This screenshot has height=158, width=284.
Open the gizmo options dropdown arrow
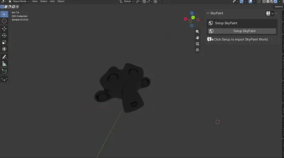coord(245,1)
